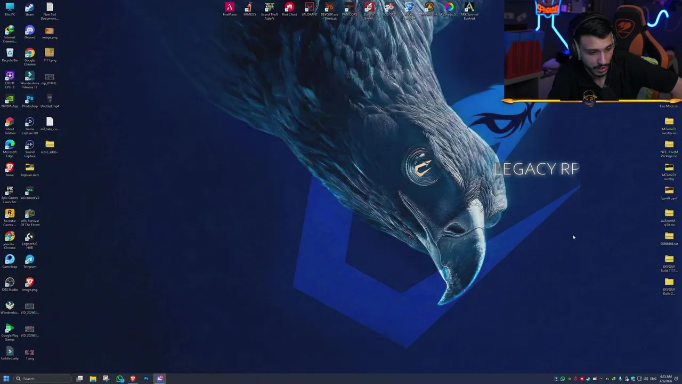
Task: Select the DEVOUR.exe shortcut
Action: [x=329, y=11]
